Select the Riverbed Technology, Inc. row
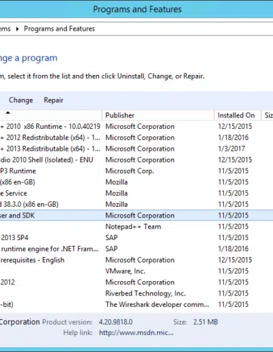The width and height of the screenshot is (273, 352). 136,293
